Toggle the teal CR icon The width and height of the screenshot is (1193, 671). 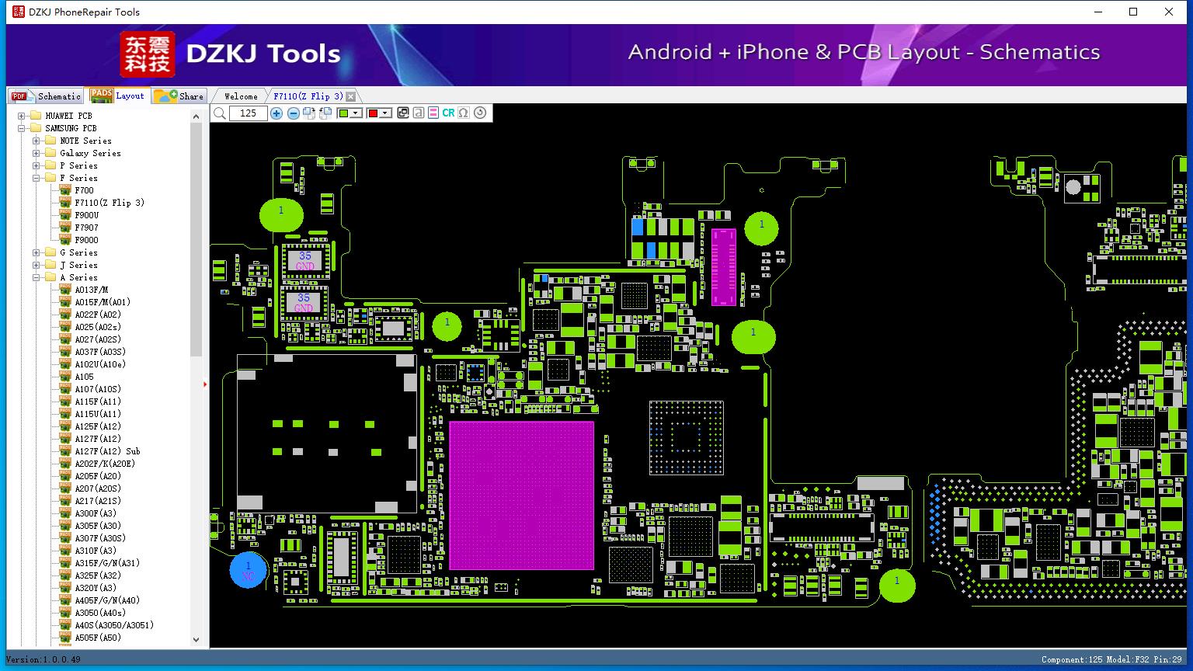tap(448, 113)
